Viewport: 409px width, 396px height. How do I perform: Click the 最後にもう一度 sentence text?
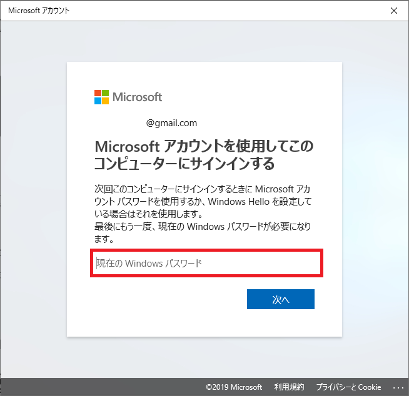(202, 226)
